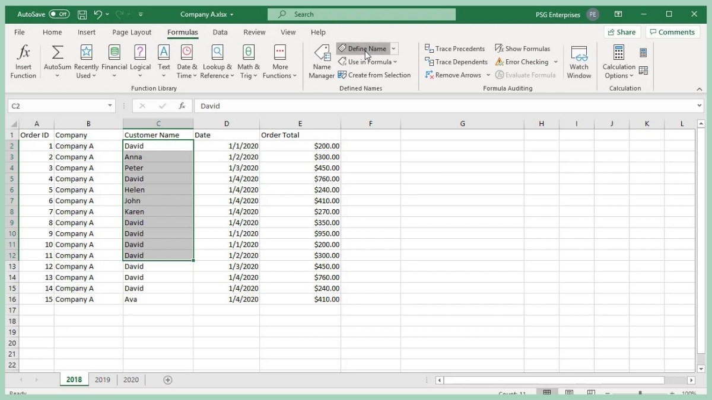Open Lookup & Reference functions

pyautogui.click(x=217, y=53)
